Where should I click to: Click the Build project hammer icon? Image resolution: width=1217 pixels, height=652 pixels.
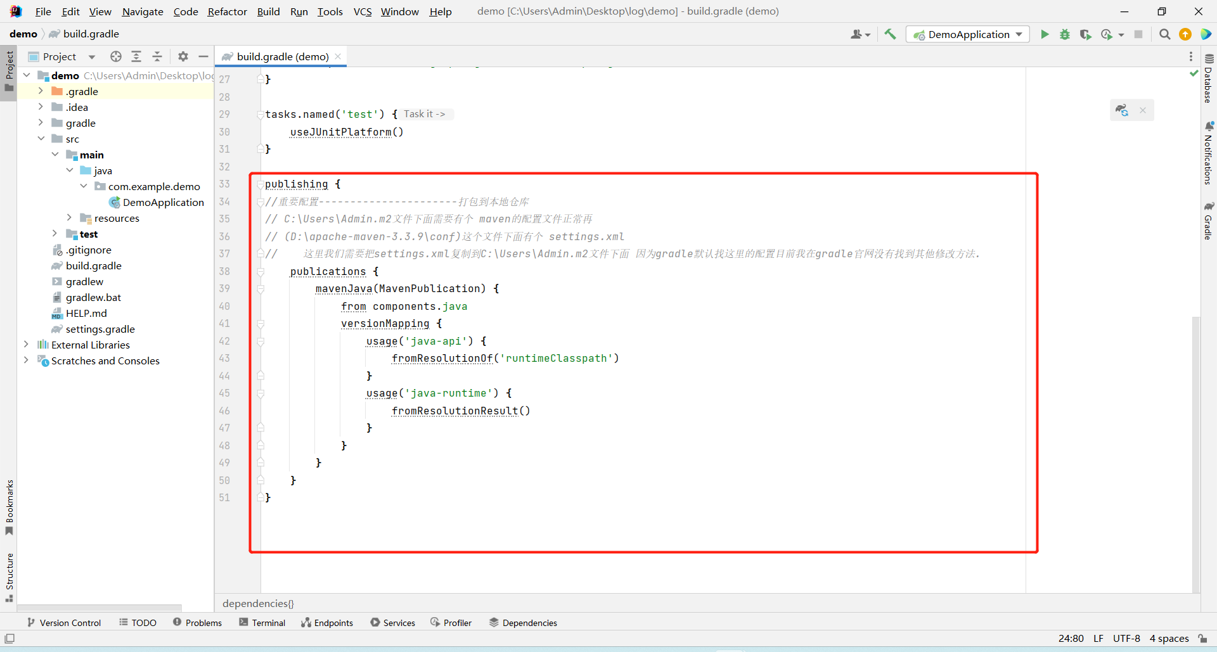(x=890, y=34)
